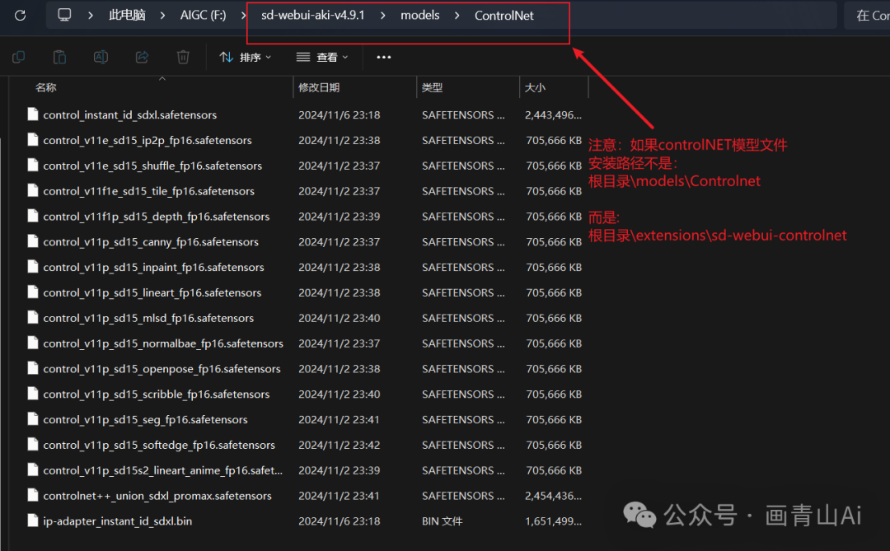Expand chevron after sd-webui-aki-v4.9.1 breadcrumb
Viewport: 890px width, 551px height.
(383, 16)
